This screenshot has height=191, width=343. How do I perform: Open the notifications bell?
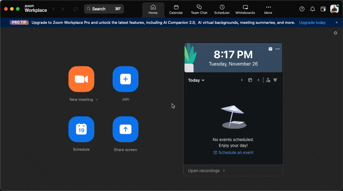point(313,9)
